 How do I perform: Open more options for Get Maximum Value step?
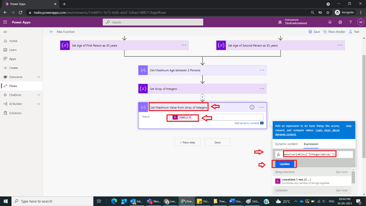pos(262,107)
